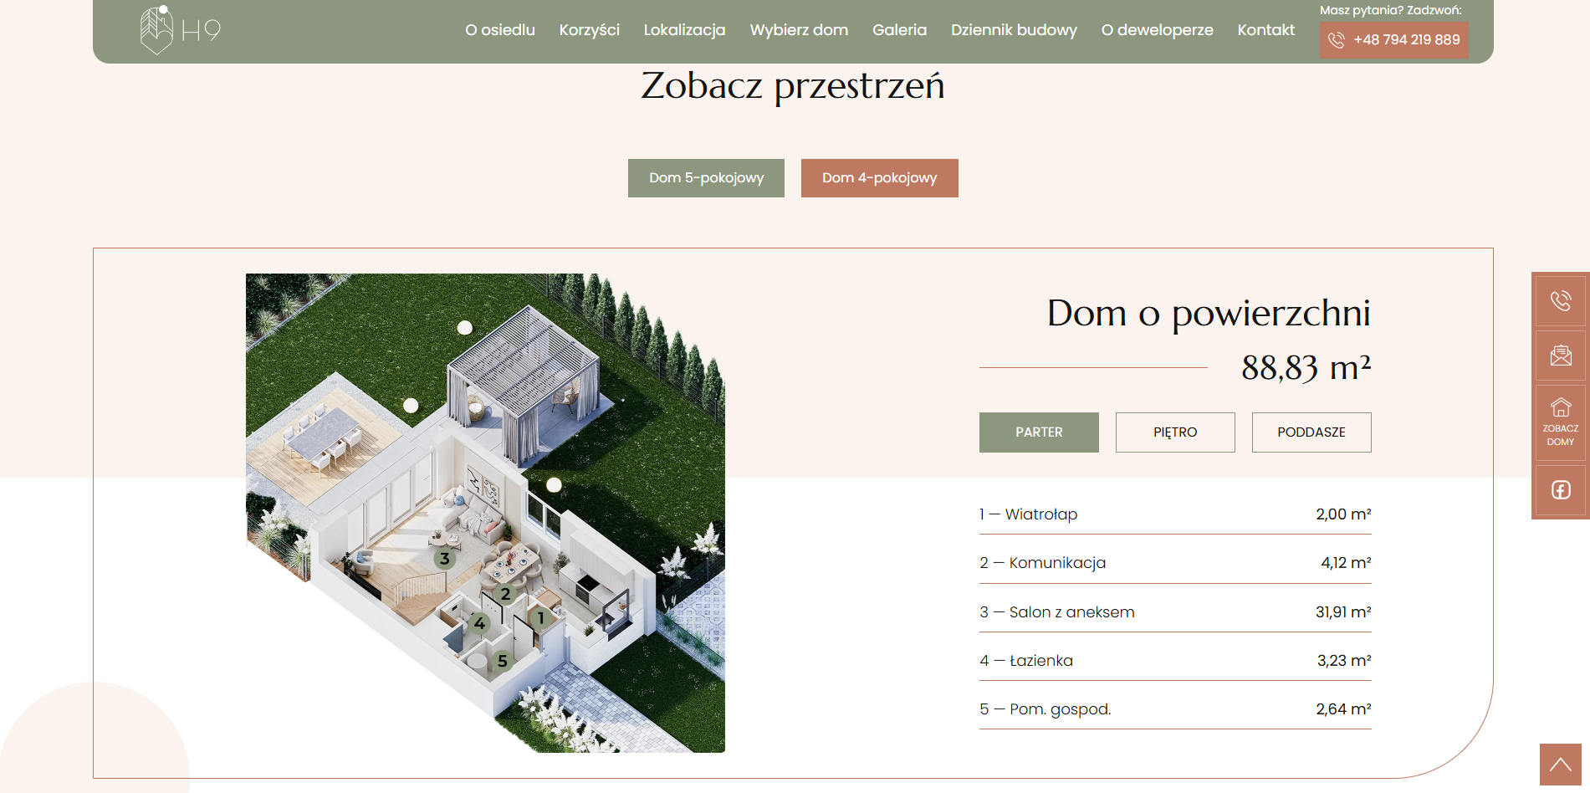Open Lokalizacja in the top menu
This screenshot has height=793, width=1590.
(x=684, y=30)
